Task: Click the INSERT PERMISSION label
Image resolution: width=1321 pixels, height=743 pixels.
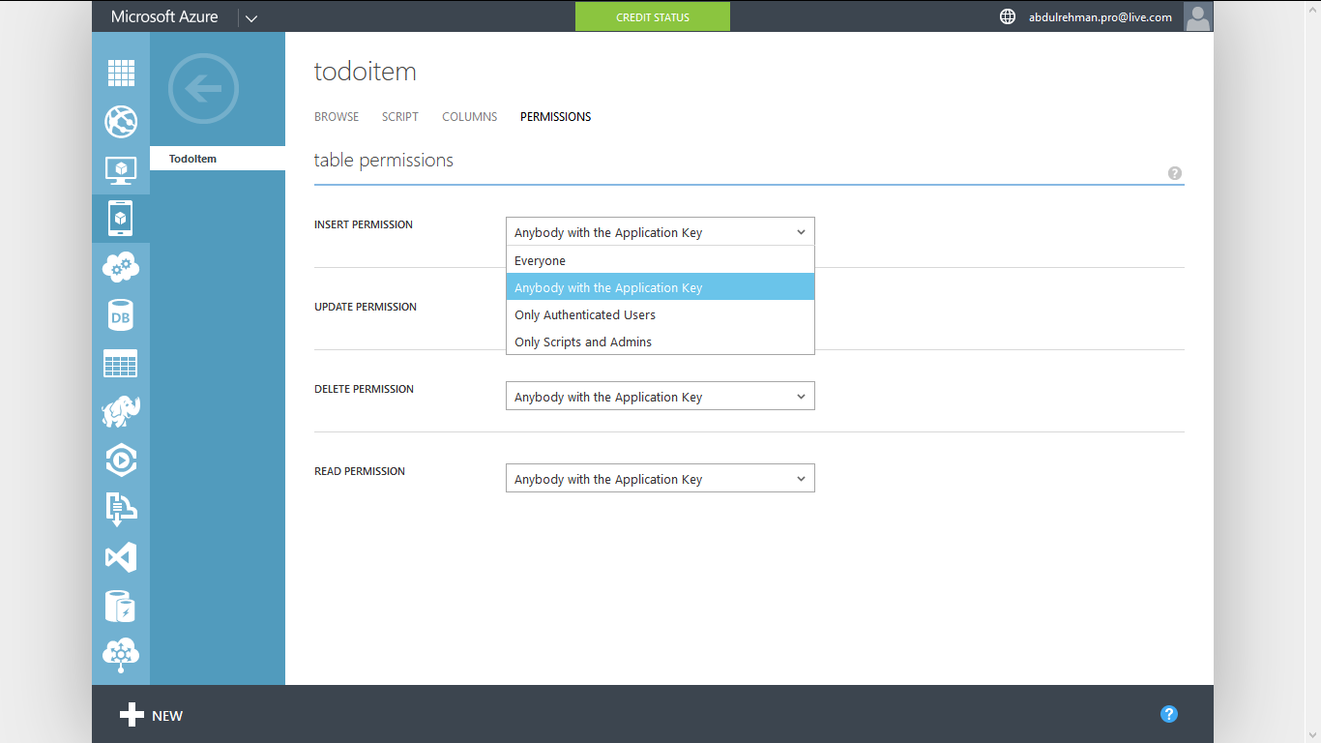Action: point(364,224)
